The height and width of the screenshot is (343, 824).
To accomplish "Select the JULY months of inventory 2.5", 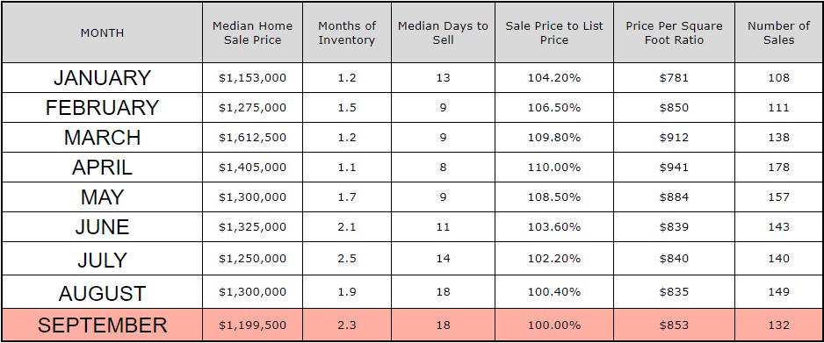I will (x=347, y=259).
